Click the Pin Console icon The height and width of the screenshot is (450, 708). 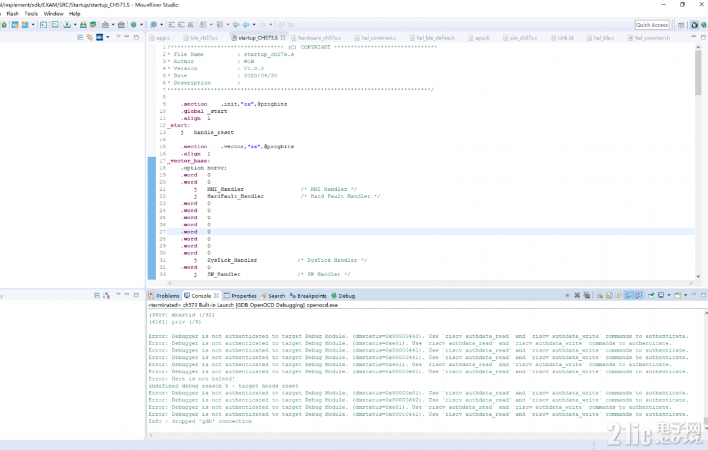(x=651, y=295)
